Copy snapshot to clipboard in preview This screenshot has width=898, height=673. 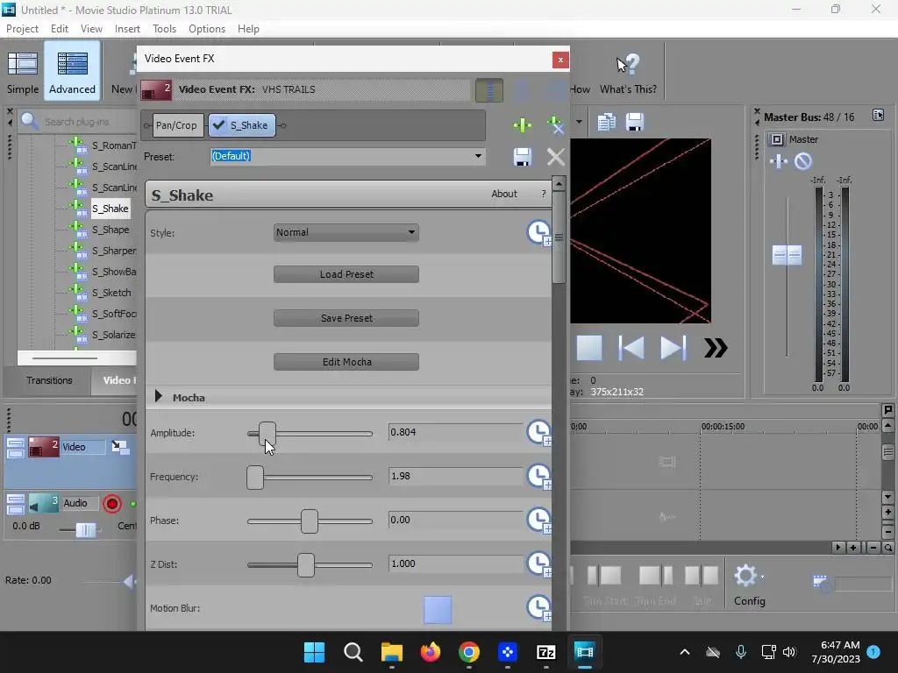pyautogui.click(x=607, y=122)
